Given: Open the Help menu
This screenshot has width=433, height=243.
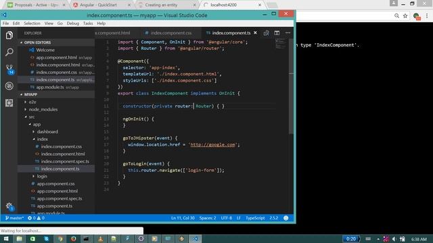Looking at the screenshot, I should (x=101, y=24).
